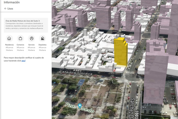Click the Usos back navigation label
The height and width of the screenshot is (119, 178).
(x=10, y=9)
